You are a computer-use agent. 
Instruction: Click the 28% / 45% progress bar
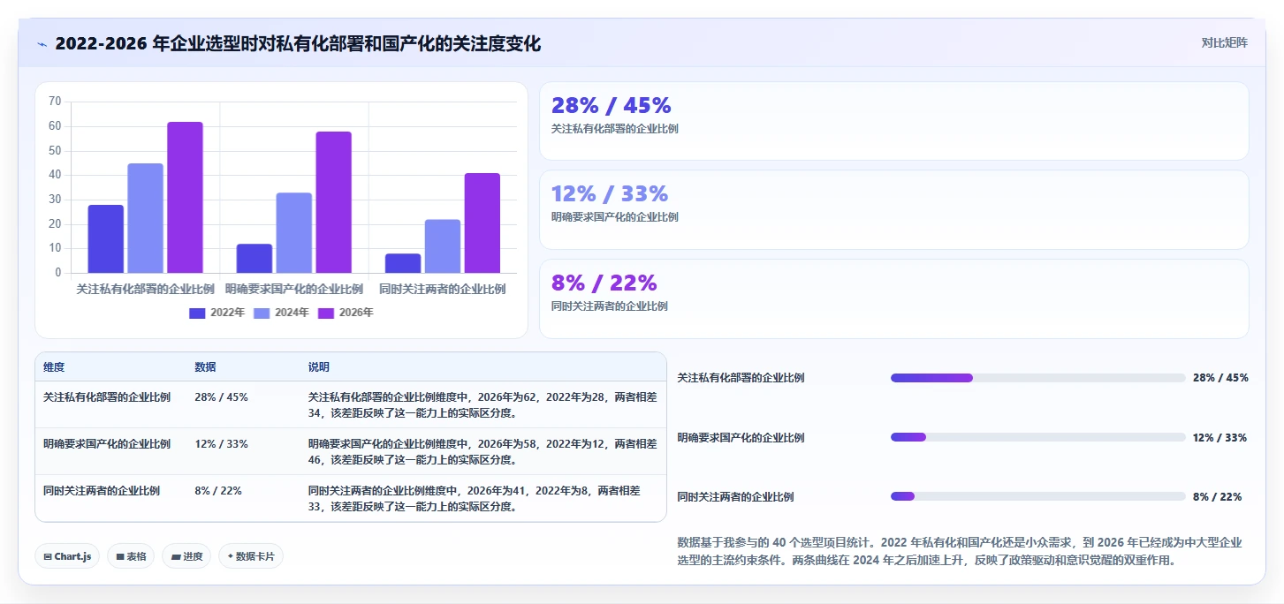[x=1038, y=378]
